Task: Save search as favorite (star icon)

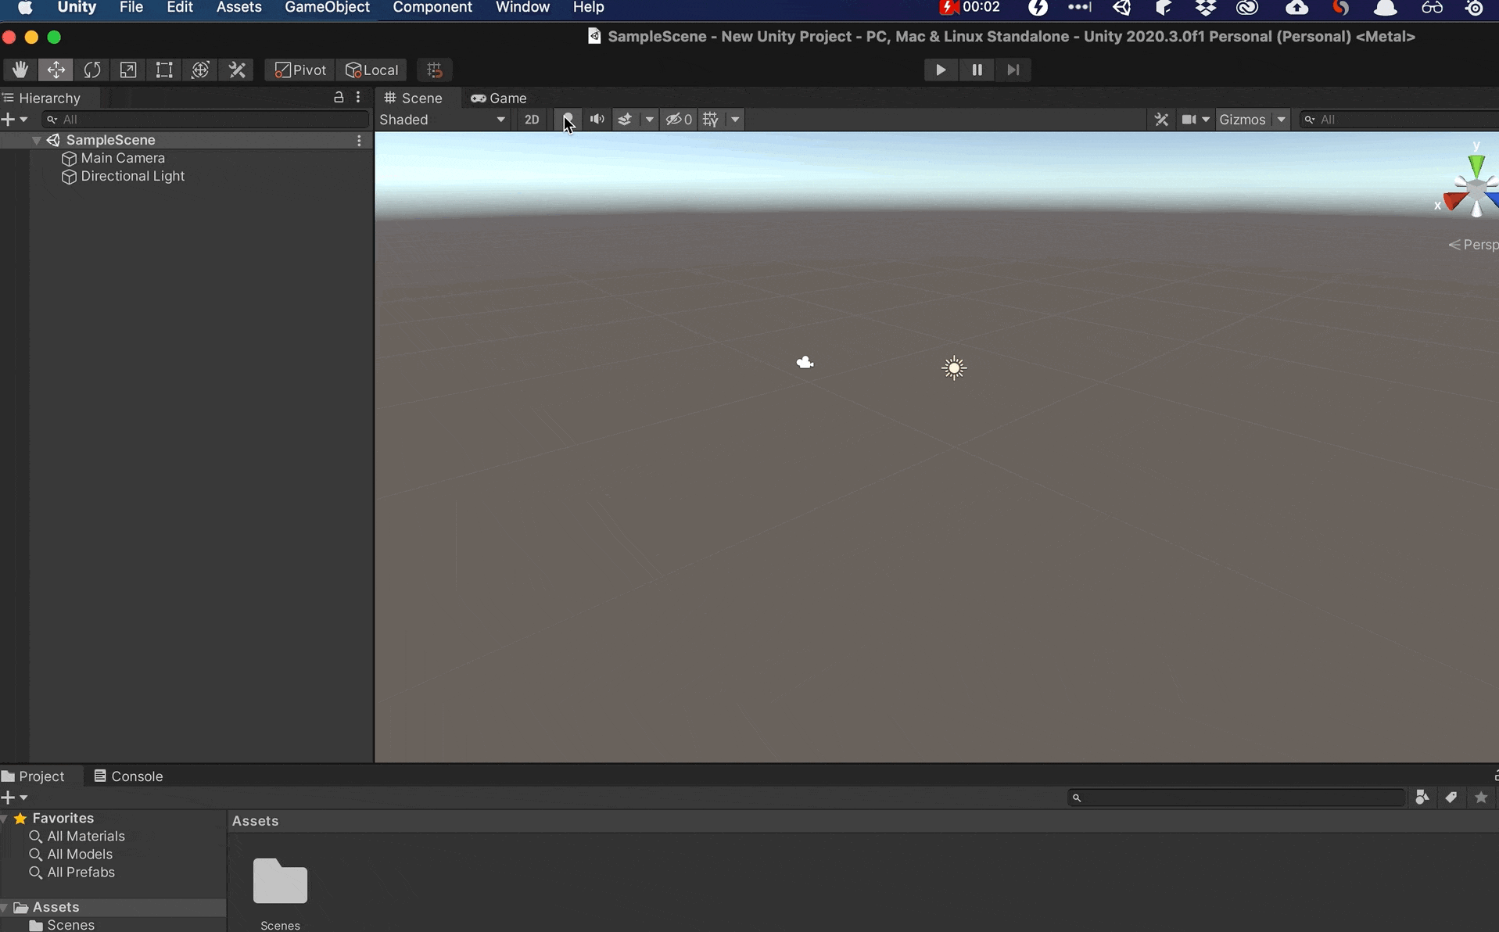Action: click(x=1481, y=798)
